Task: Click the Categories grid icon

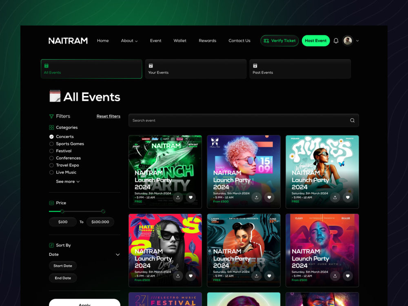Action: coord(51,127)
